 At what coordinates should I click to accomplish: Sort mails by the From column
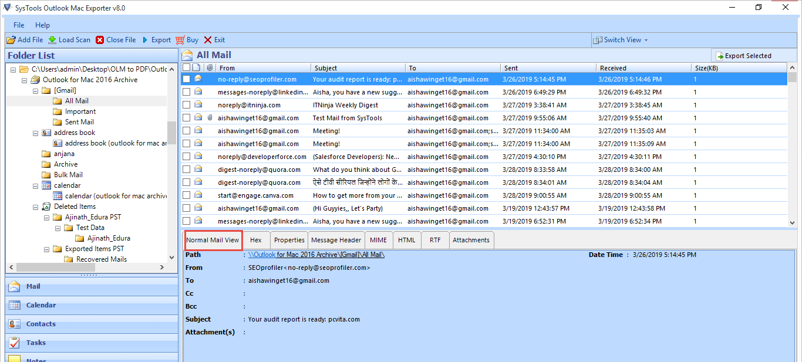coord(263,68)
